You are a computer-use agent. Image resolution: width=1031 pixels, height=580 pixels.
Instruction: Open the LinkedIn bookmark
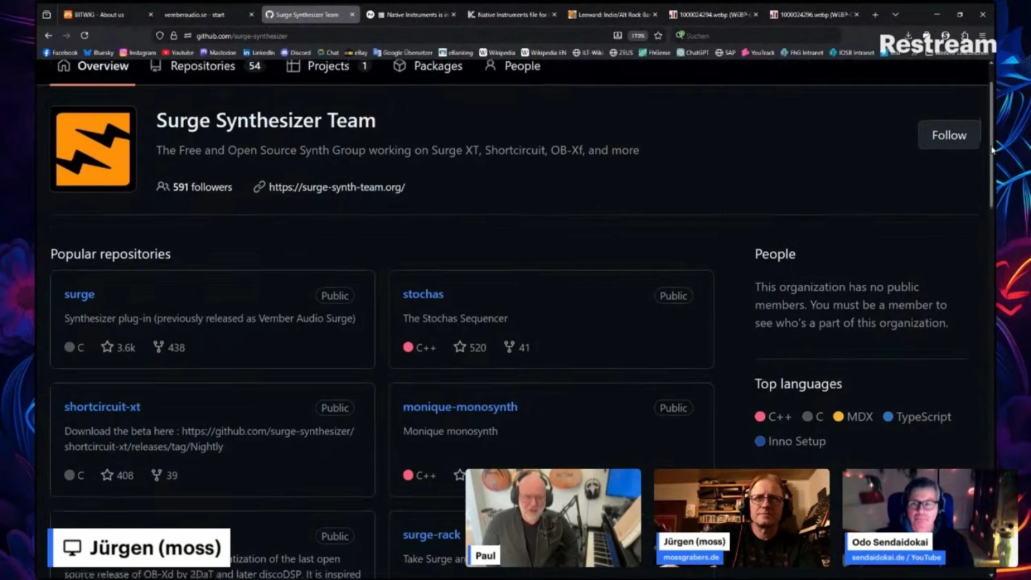pyautogui.click(x=258, y=52)
